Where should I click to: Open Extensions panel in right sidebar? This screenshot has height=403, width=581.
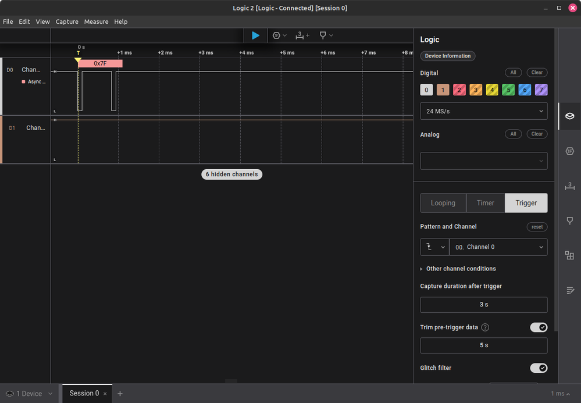[569, 255]
